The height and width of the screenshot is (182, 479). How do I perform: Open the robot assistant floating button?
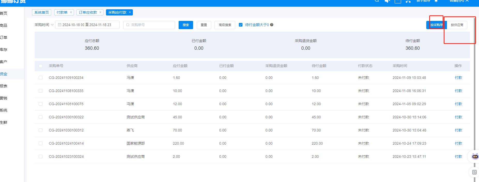pos(475,156)
